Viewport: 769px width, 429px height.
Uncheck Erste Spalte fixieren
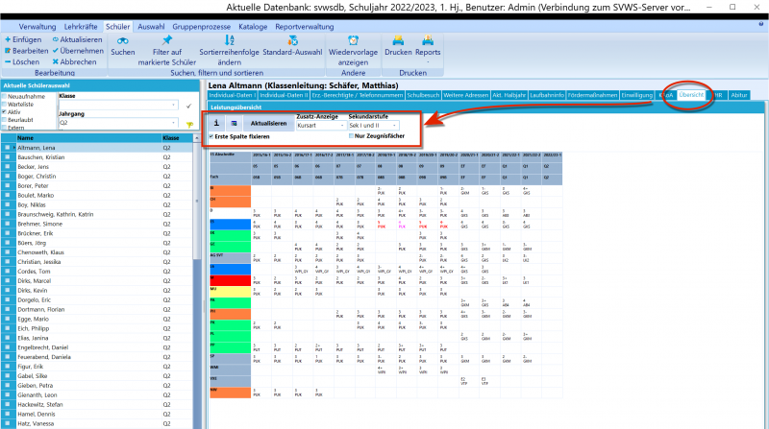(x=211, y=136)
